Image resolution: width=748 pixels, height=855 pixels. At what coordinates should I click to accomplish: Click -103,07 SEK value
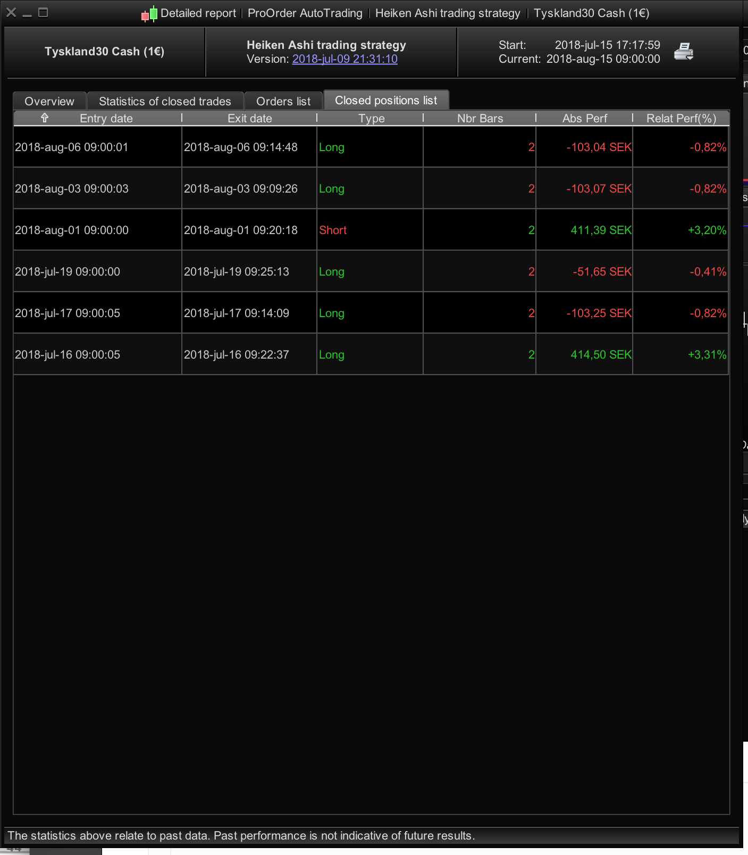click(599, 189)
